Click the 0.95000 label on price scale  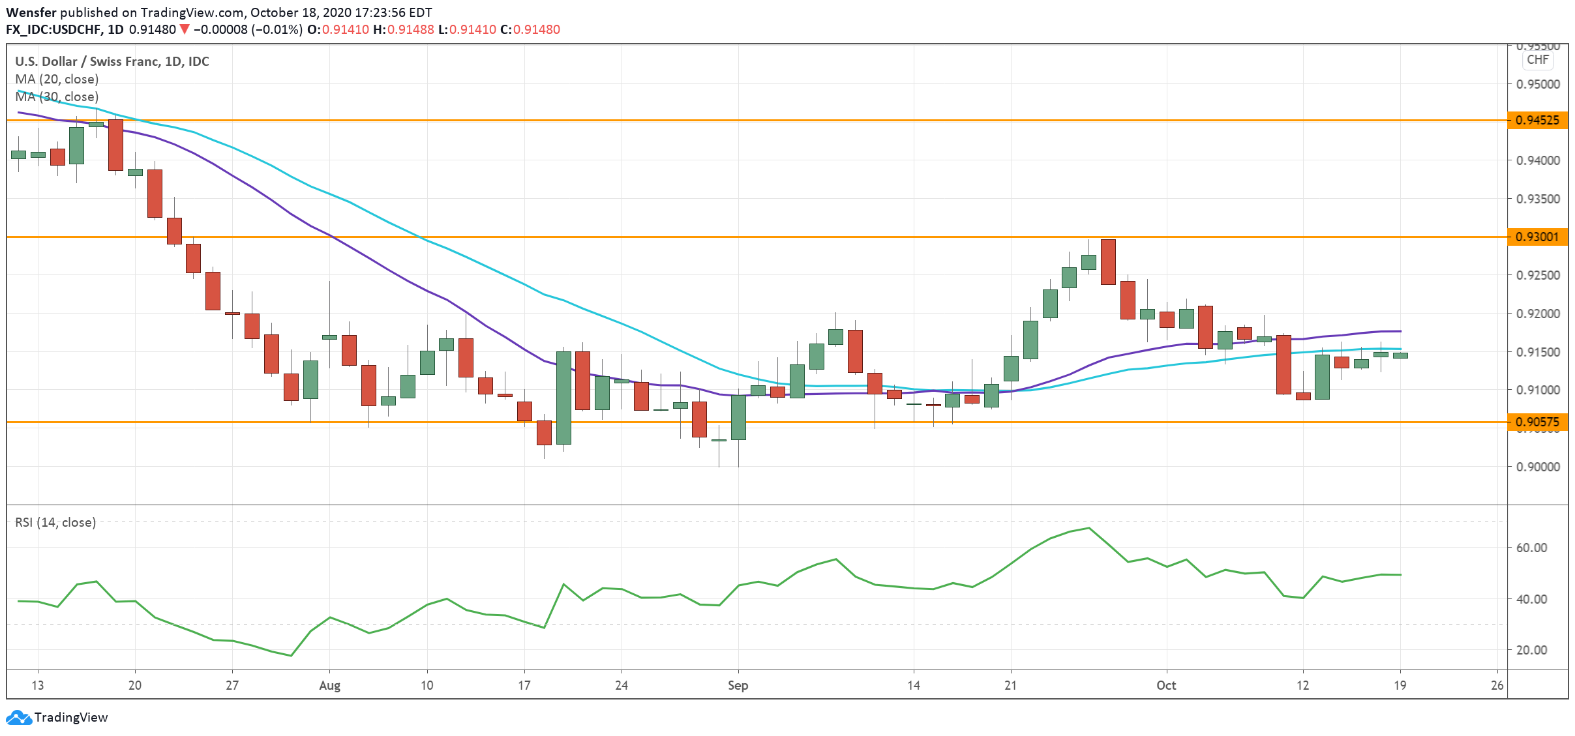(x=1537, y=84)
